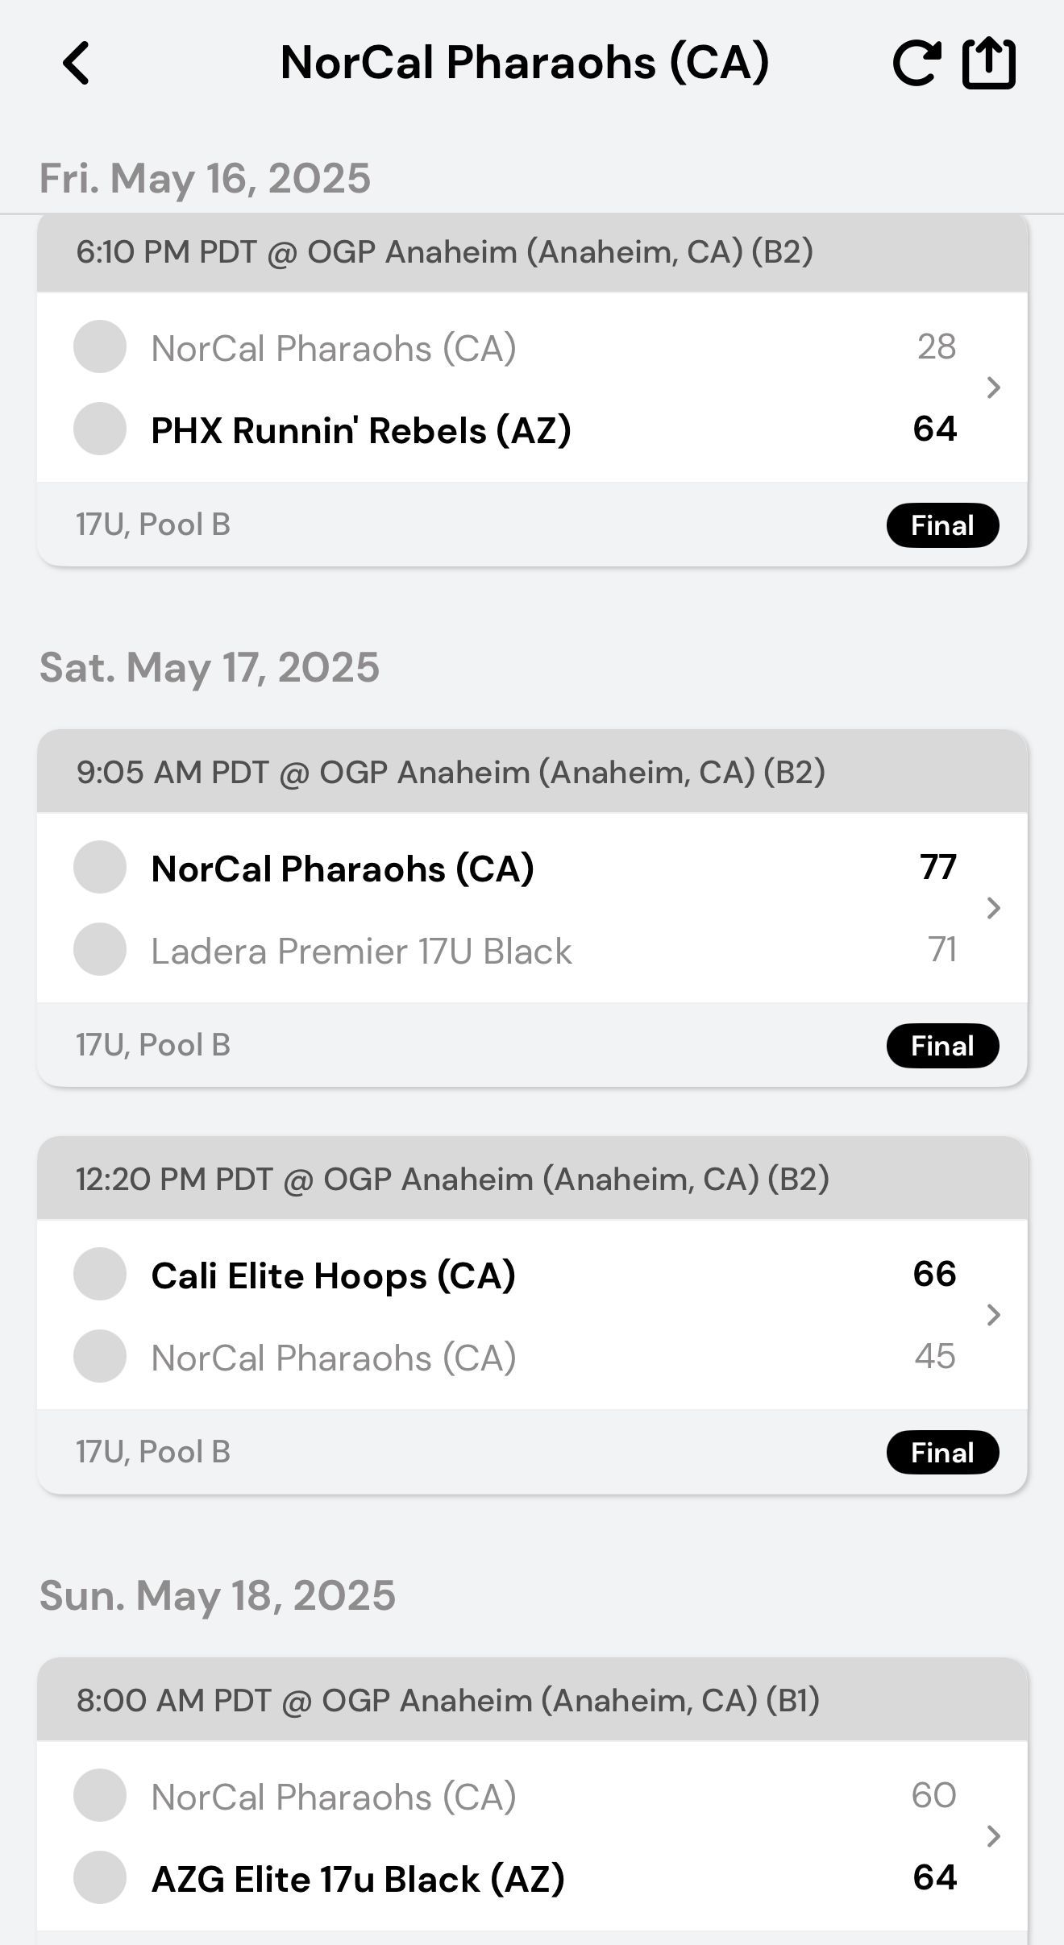Viewport: 1064px width, 1945px height.
Task: Tap AZG Elite 17u Black logo circle
Action: pos(100,1877)
